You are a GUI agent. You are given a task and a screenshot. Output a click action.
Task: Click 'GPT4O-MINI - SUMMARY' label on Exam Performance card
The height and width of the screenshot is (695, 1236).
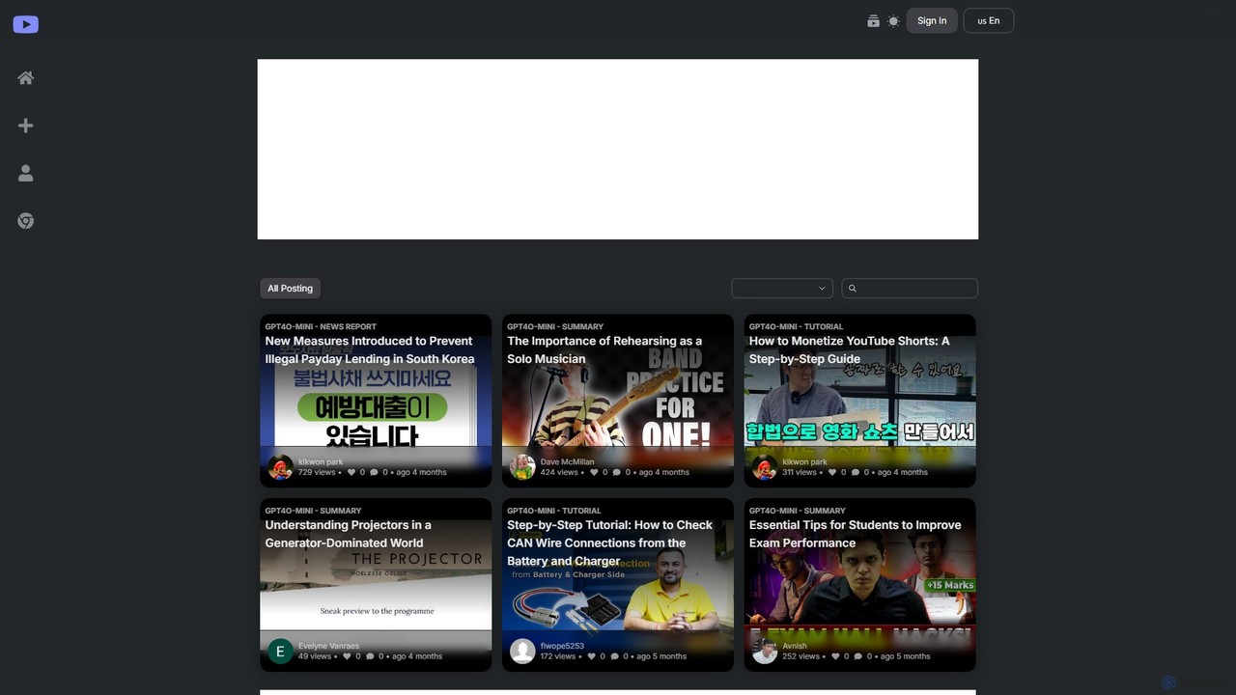coord(798,511)
